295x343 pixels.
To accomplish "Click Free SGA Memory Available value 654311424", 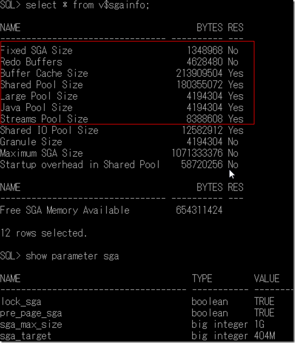I will (199, 210).
